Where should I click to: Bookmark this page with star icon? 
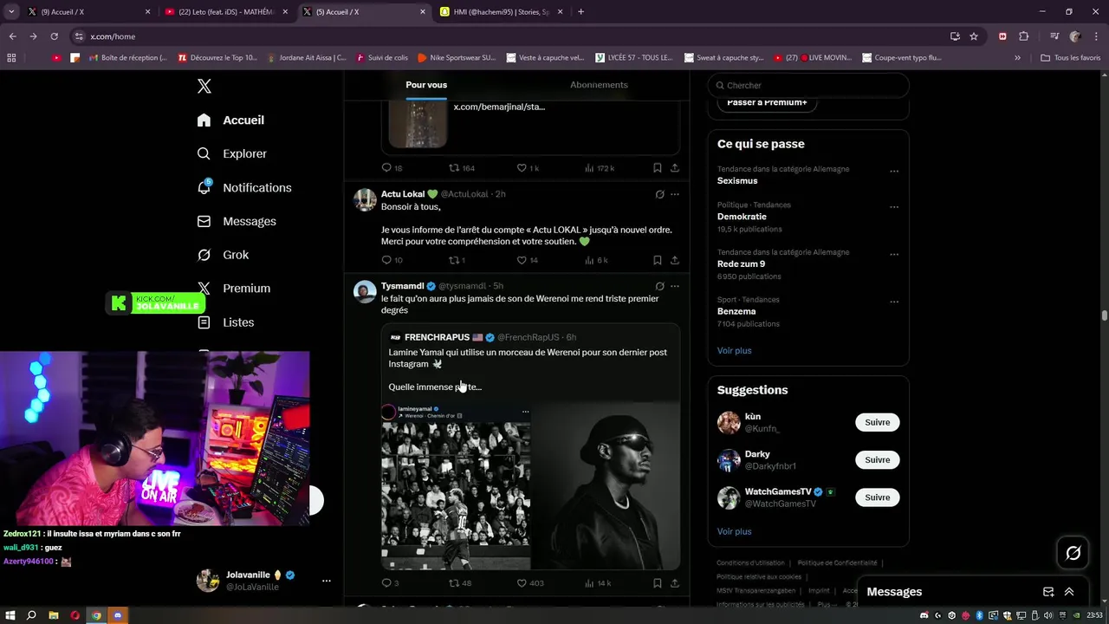tap(974, 36)
